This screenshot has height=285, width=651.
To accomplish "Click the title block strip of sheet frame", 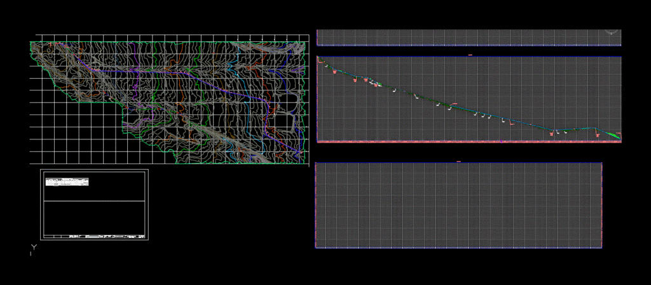I will click(94, 237).
